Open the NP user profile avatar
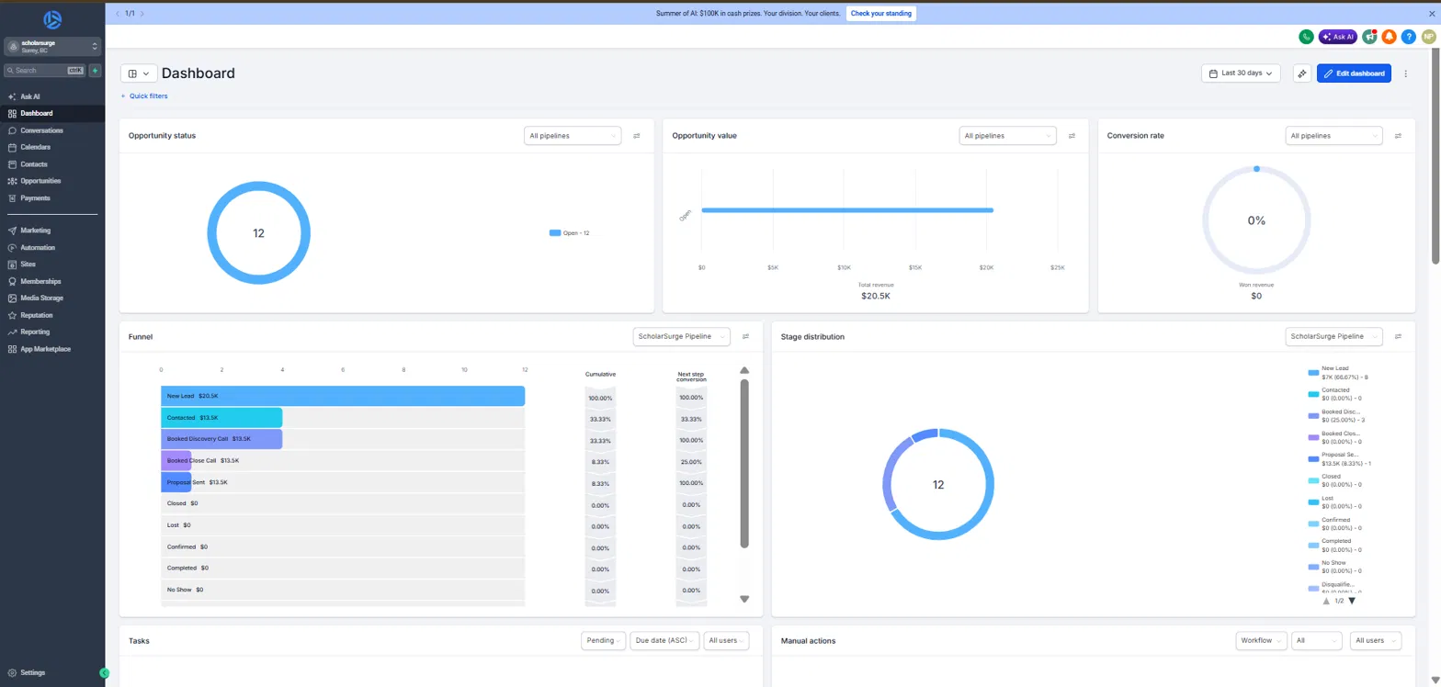 click(x=1428, y=37)
